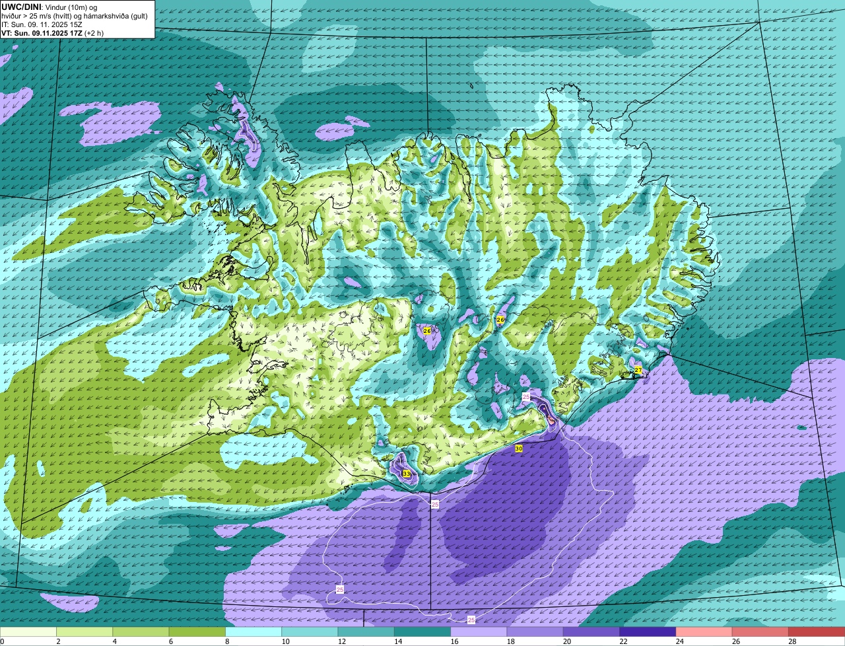This screenshot has height=646, width=845.
Task: Click the legend scale number 4
Action: pos(114,641)
